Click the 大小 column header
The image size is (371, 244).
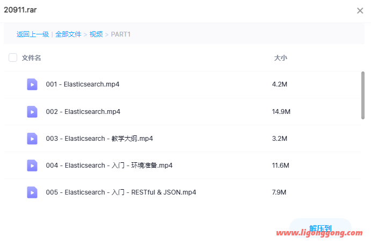point(281,58)
